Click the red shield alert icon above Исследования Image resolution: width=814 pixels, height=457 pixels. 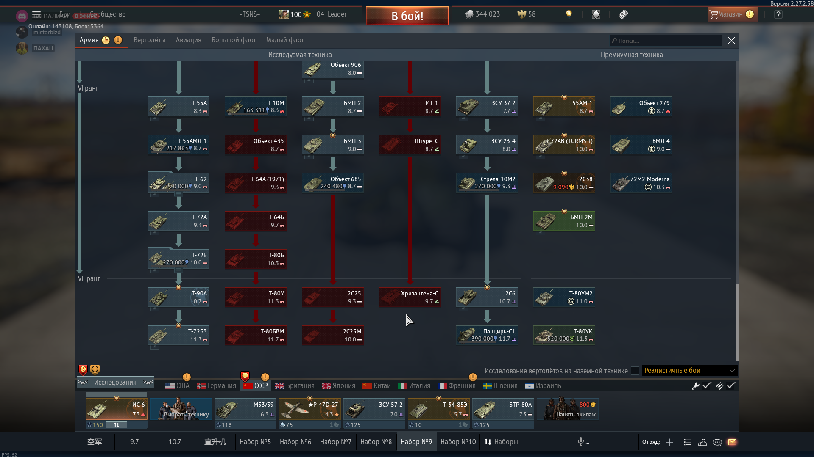pyautogui.click(x=83, y=370)
